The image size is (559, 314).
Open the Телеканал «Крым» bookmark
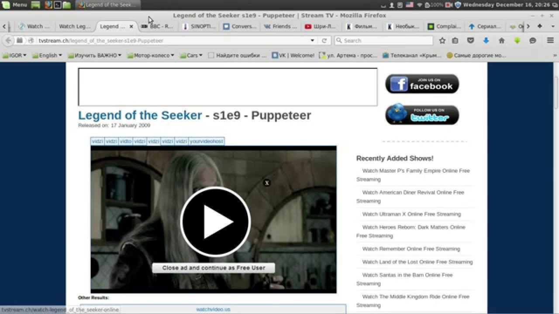[x=412, y=55]
